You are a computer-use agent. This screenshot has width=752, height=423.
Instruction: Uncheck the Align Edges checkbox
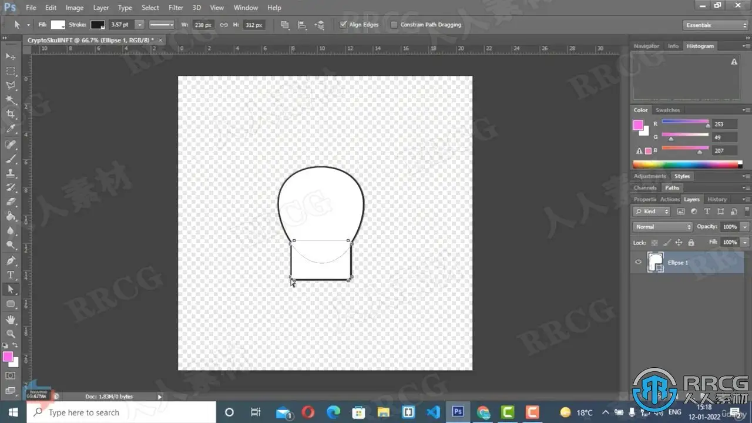click(344, 25)
